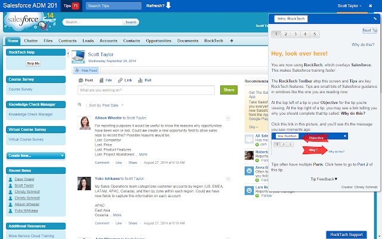382x239 pixels.
Task: Go to tip part 5
Action: pos(315,34)
